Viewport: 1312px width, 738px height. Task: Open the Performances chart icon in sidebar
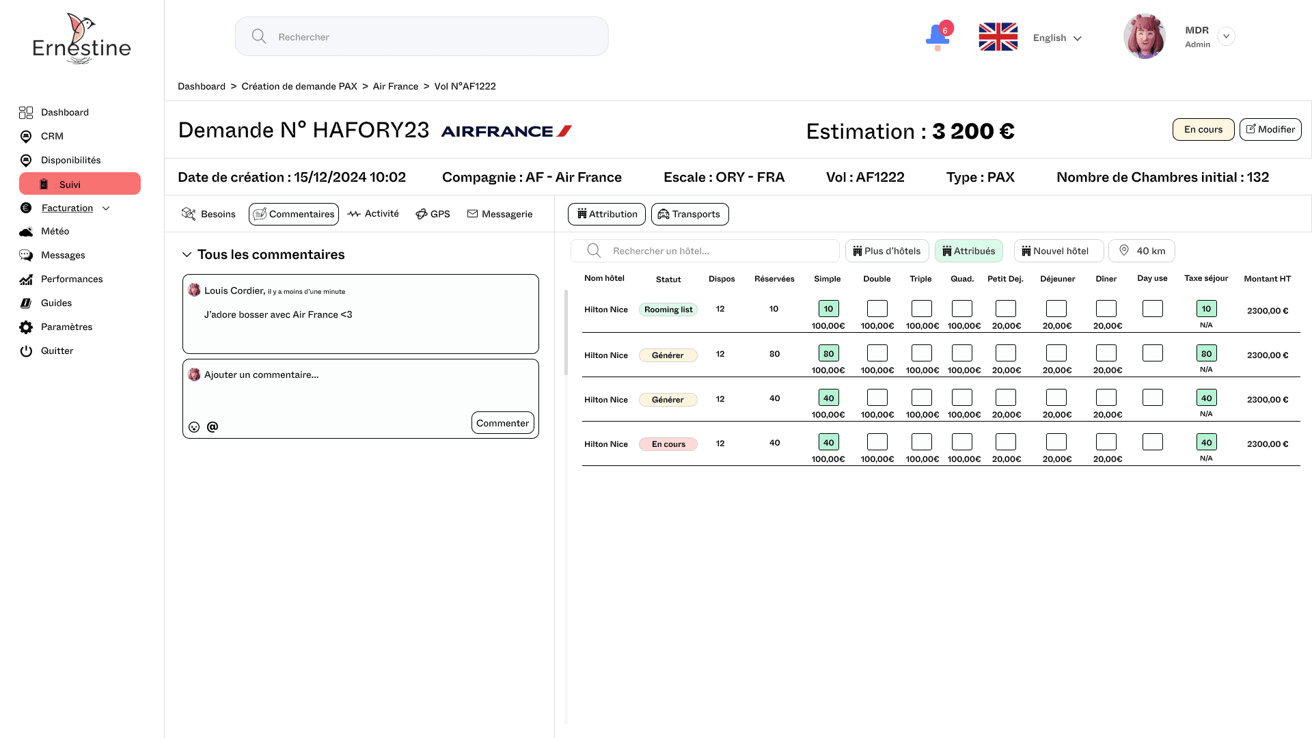point(26,279)
